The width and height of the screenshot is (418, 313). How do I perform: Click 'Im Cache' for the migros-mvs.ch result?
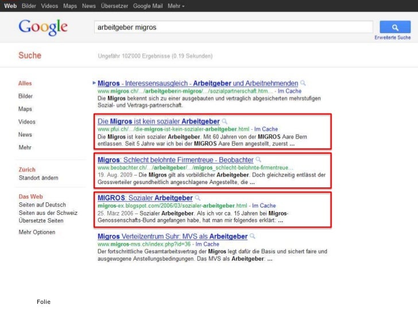207,244
